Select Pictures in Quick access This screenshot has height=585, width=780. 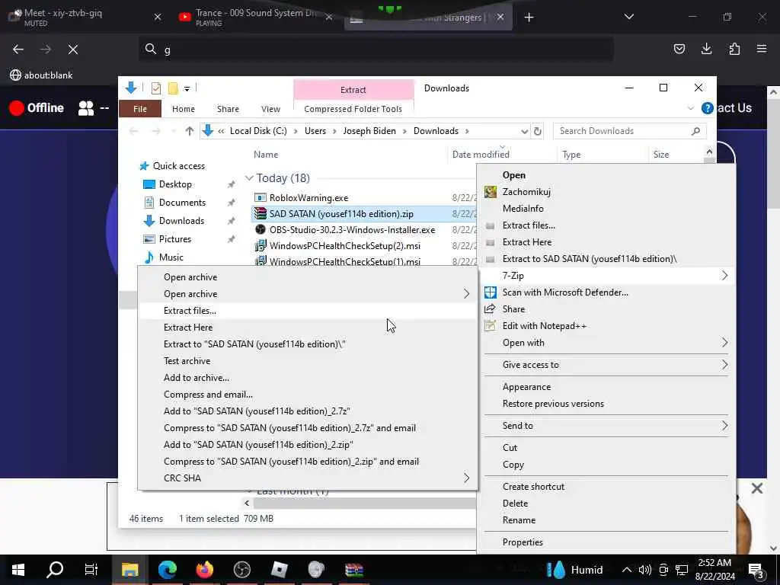coord(175,239)
